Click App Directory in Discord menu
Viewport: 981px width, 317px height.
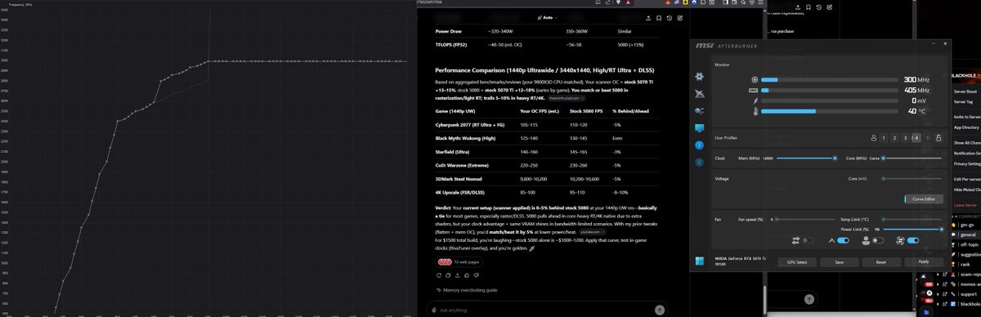(x=967, y=127)
